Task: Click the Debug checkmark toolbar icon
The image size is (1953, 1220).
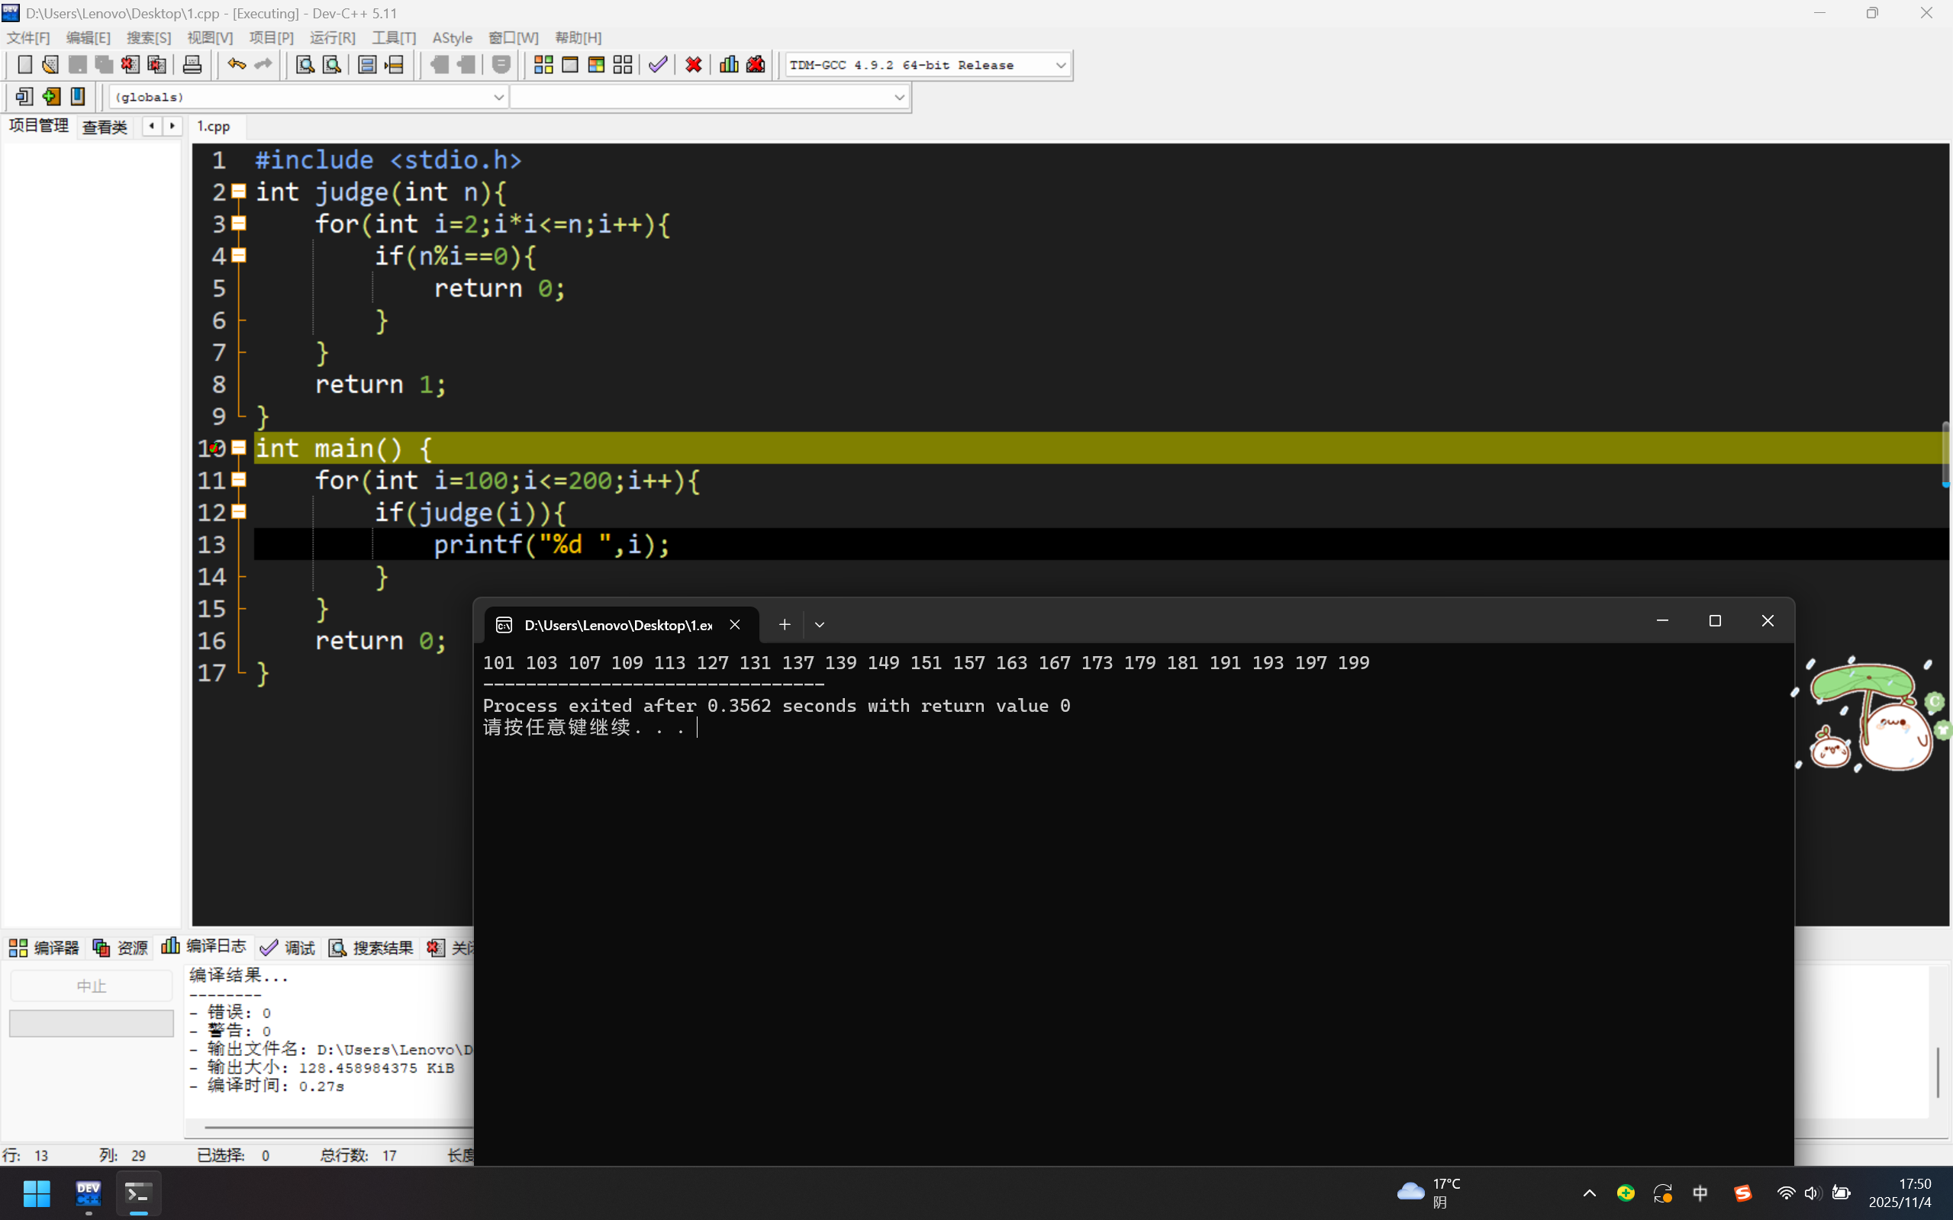Action: [x=658, y=65]
